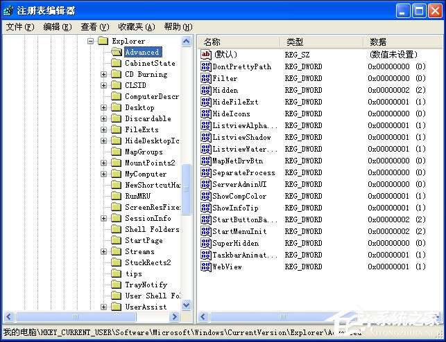Click the MapGroups folder icon
The width and height of the screenshot is (446, 342).
tap(116, 152)
